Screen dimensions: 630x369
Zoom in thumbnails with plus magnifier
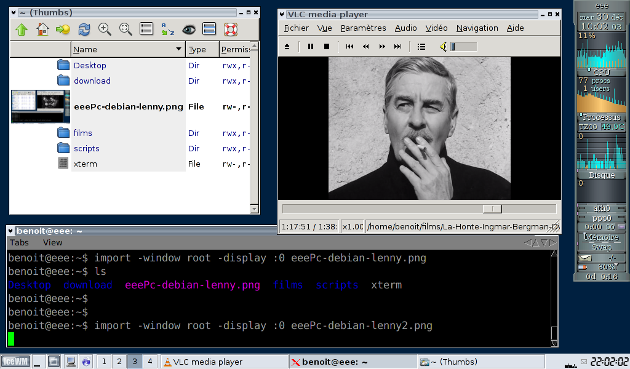(x=105, y=30)
